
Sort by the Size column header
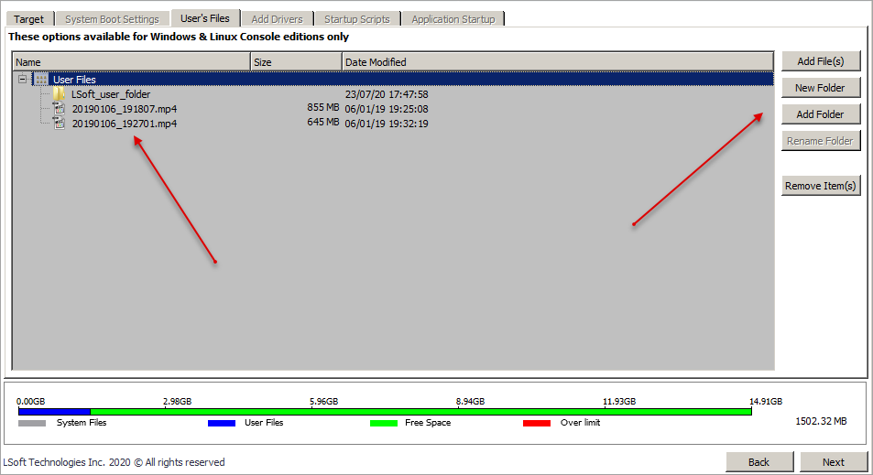296,61
